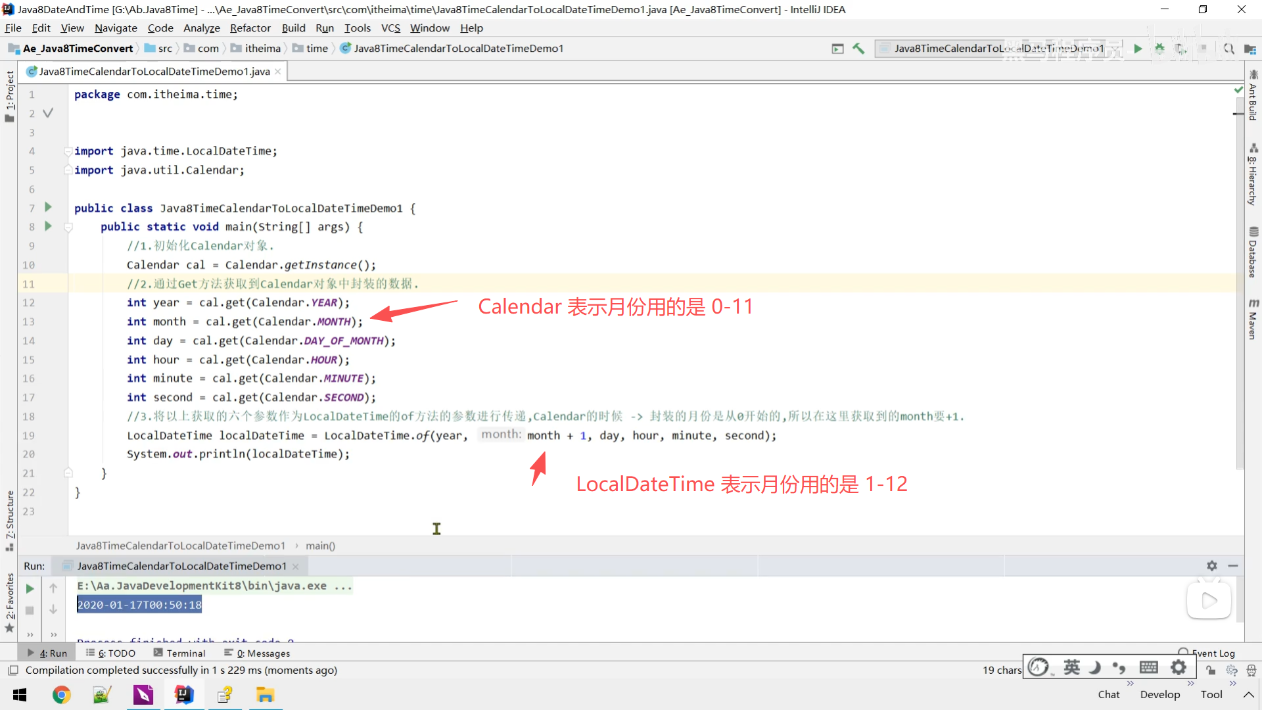Screen dimensions: 1262x710
Task: Run the program with the green toolbar arrow
Action: pyautogui.click(x=1138, y=48)
